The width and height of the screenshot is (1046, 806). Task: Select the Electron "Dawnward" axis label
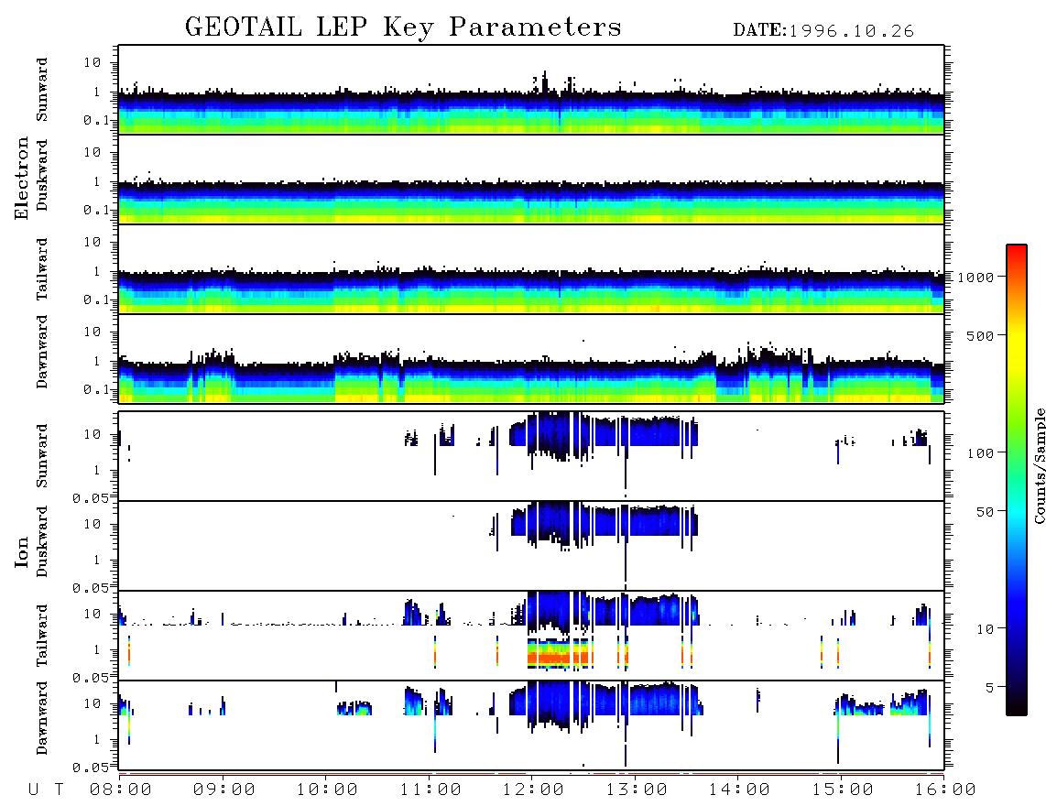[42, 352]
